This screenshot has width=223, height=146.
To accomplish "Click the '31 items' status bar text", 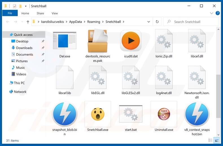I will click(12, 140).
